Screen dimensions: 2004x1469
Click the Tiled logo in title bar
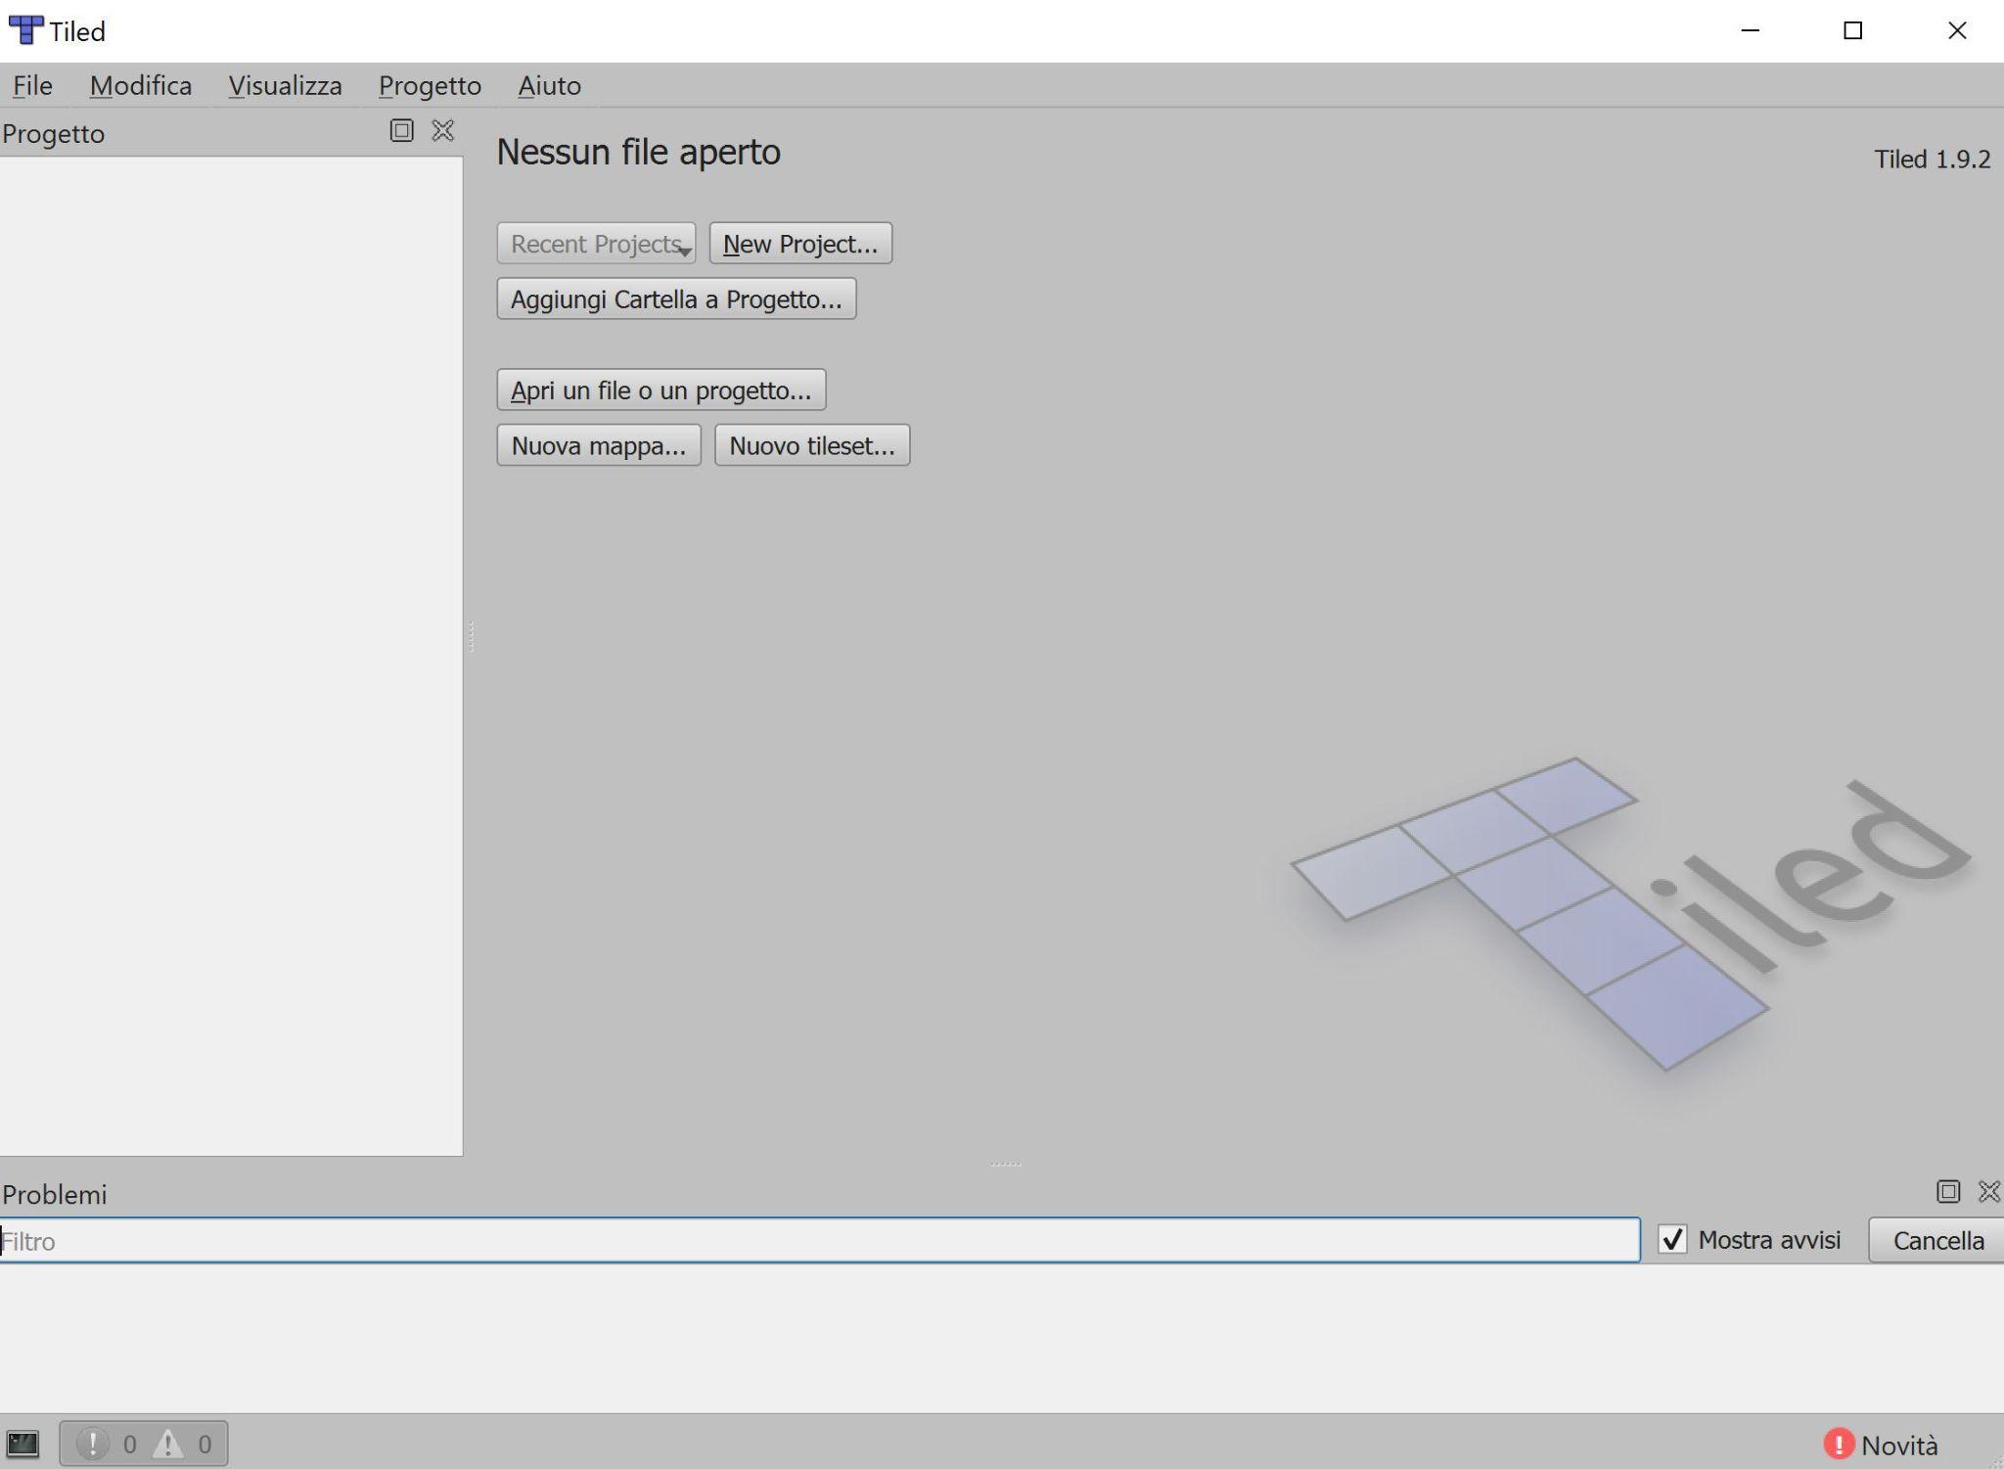(x=25, y=30)
